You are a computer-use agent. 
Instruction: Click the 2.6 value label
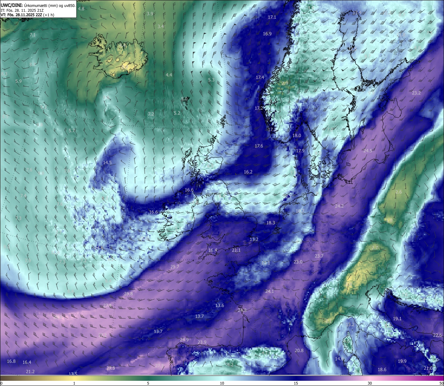coord(399,192)
